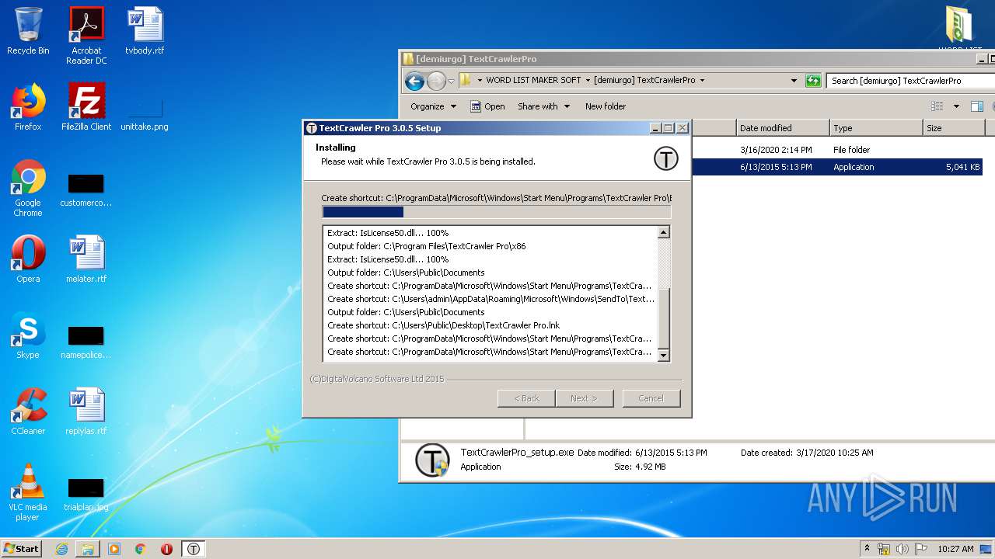This screenshot has height=559, width=995.
Task: Select the 5,041 KB Application row
Action: pyautogui.click(x=836, y=167)
